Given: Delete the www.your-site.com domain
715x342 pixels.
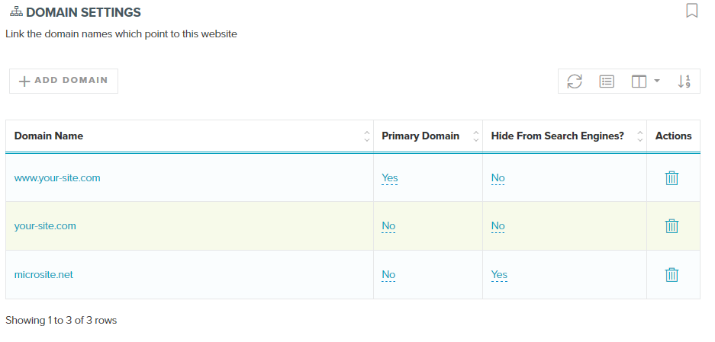Looking at the screenshot, I should pyautogui.click(x=672, y=178).
